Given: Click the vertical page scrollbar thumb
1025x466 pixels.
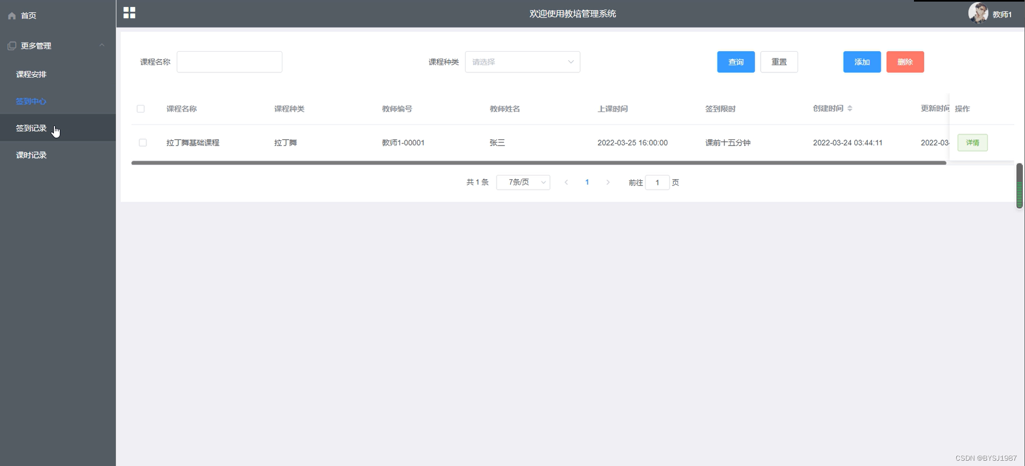Looking at the screenshot, I should 1019,186.
